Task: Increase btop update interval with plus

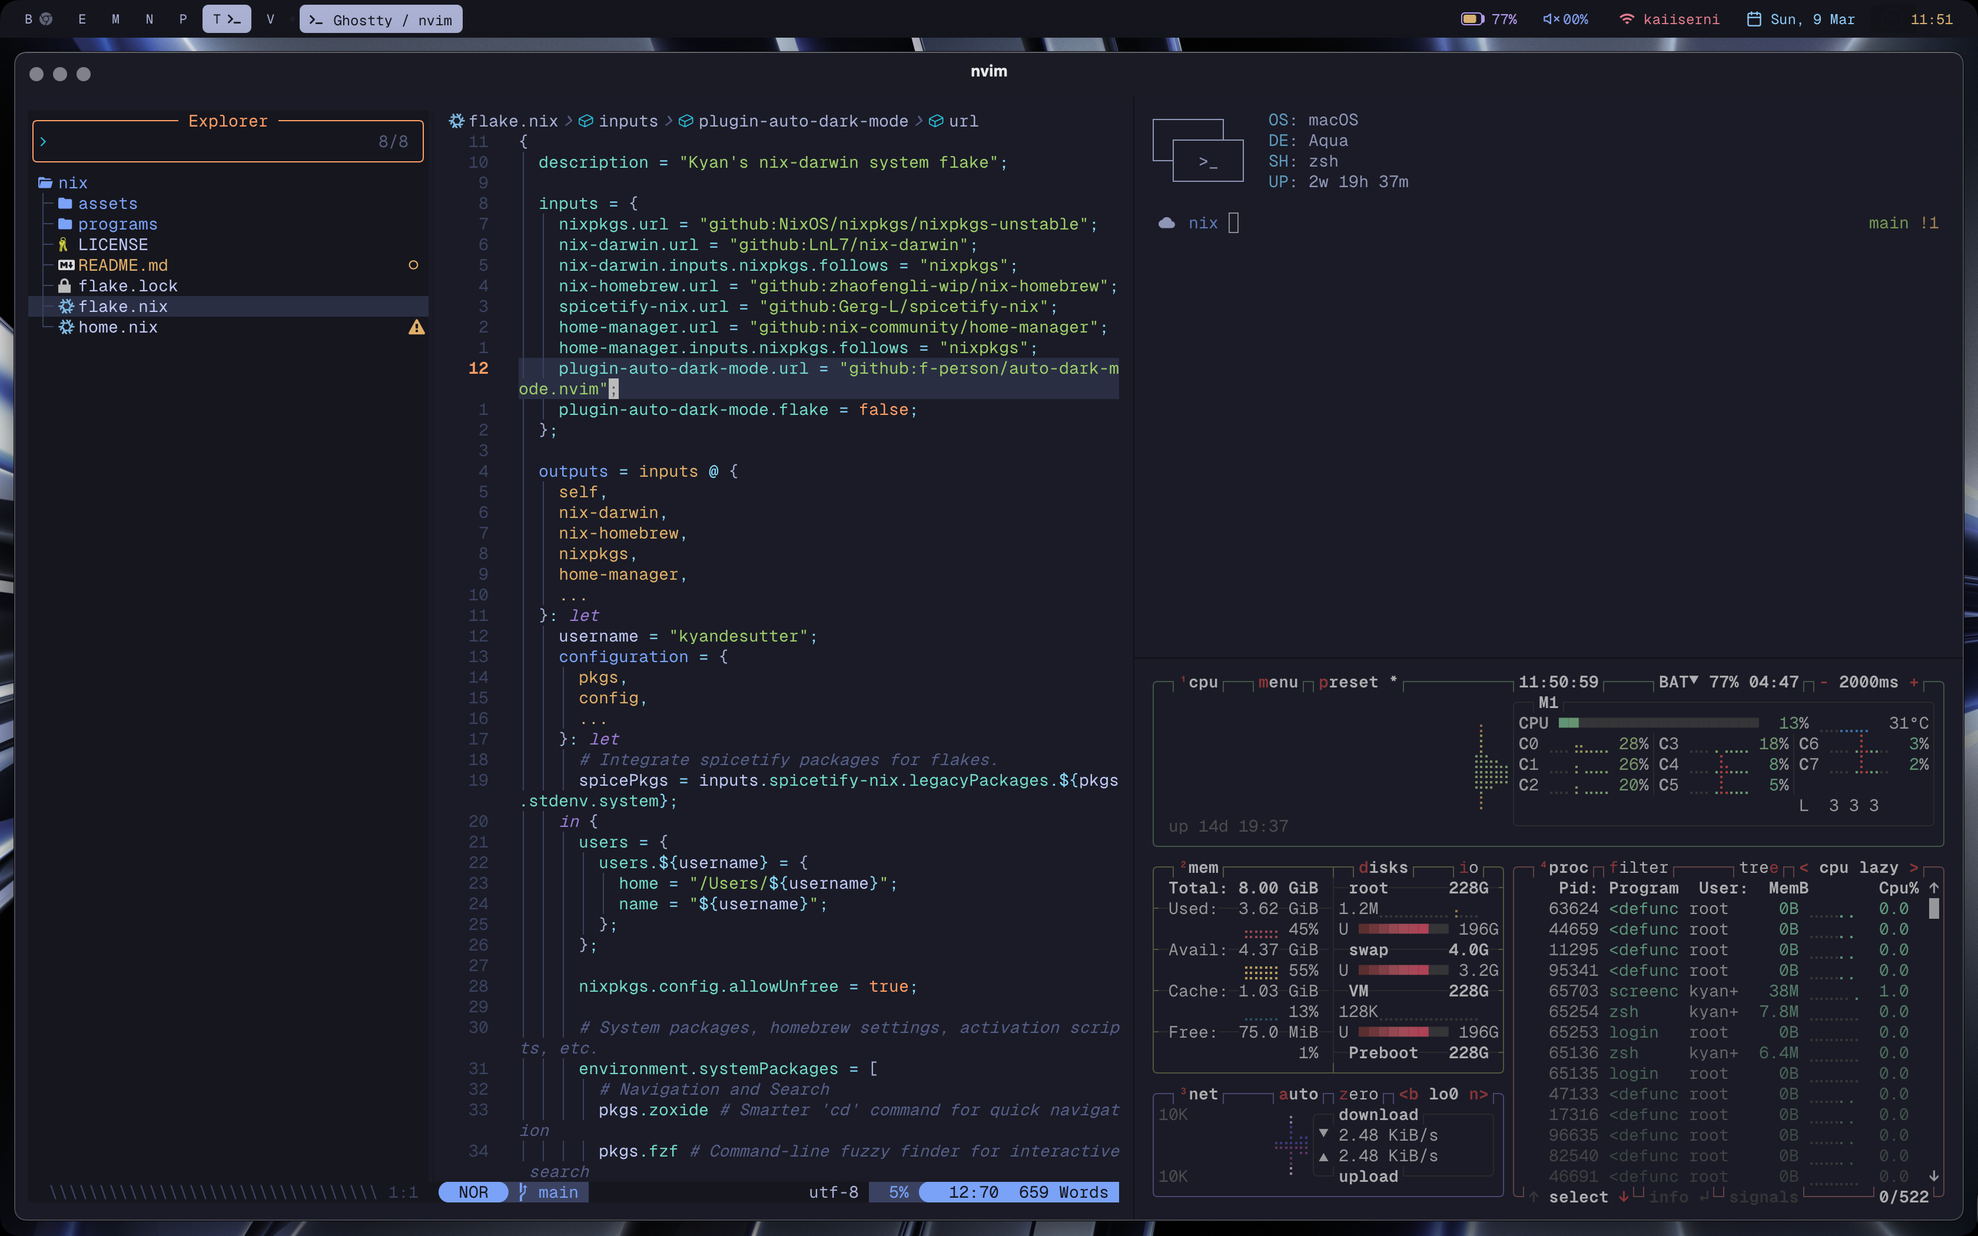Action: [x=1913, y=682]
